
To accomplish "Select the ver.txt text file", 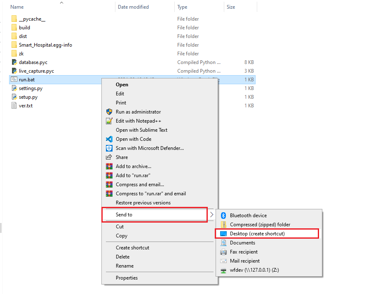I will [26, 106].
